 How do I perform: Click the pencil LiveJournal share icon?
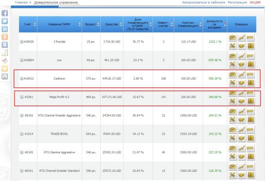click(x=5, y=53)
